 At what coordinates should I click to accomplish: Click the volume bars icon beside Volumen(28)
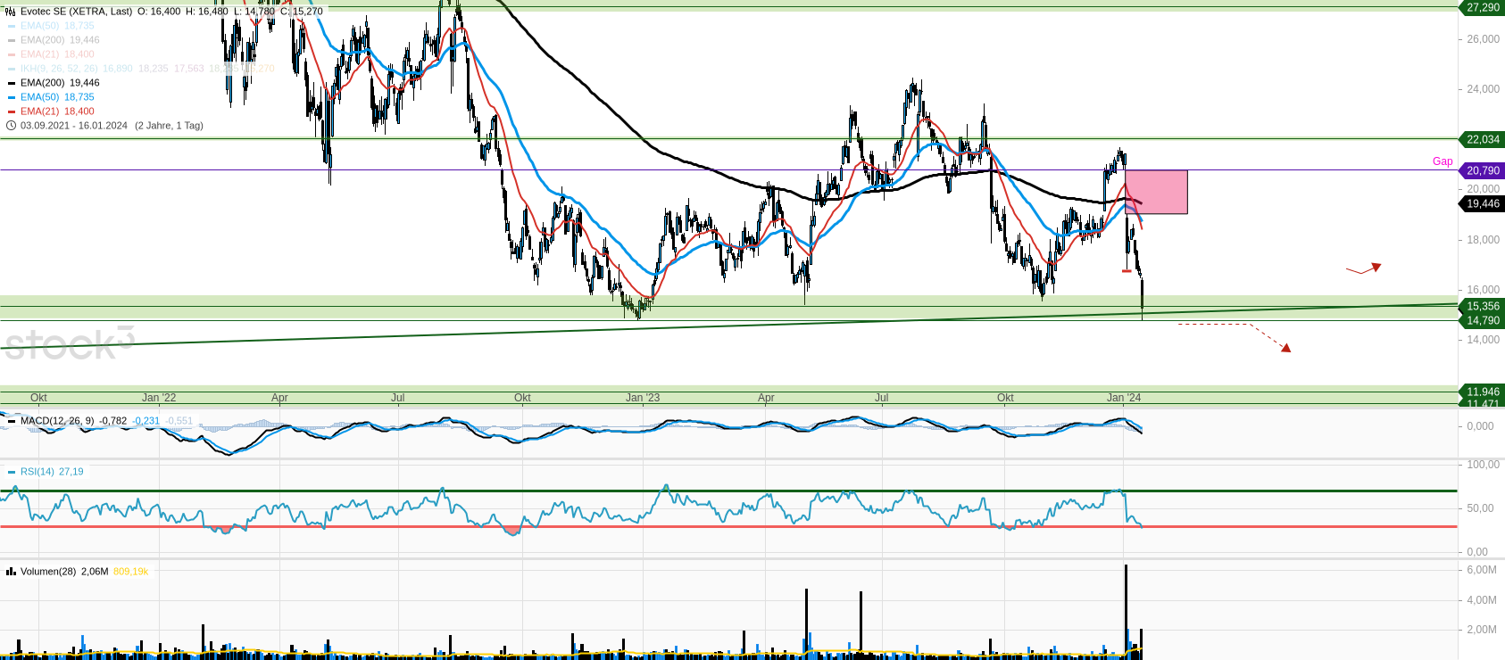(x=11, y=572)
